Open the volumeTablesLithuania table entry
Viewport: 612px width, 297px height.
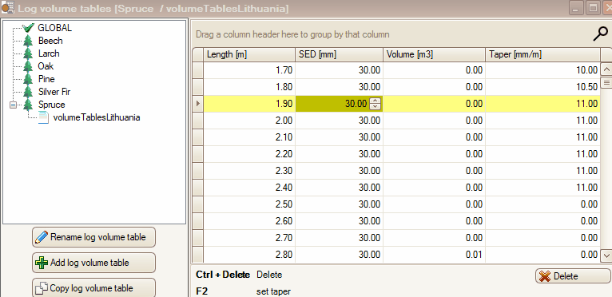coord(97,117)
